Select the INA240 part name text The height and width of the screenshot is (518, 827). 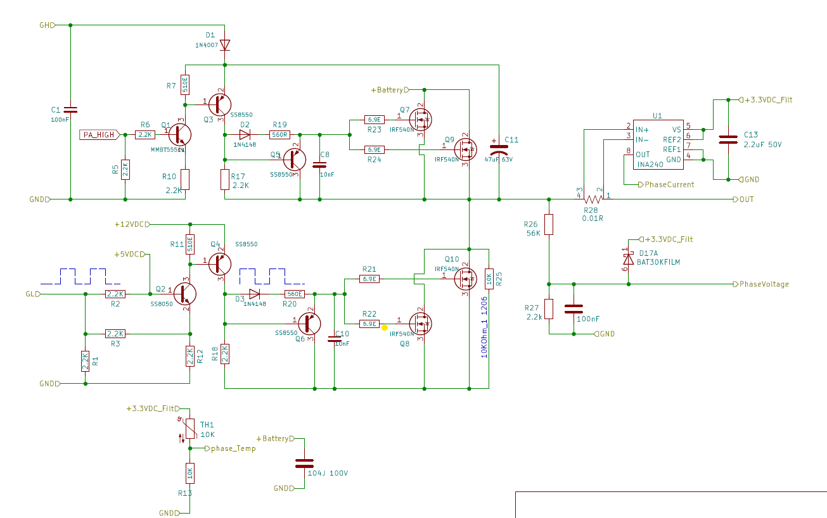click(x=649, y=165)
